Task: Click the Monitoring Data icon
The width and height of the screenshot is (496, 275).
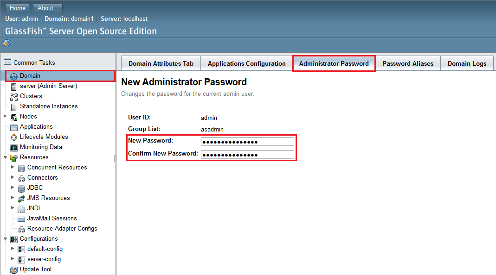Action: [x=13, y=148]
